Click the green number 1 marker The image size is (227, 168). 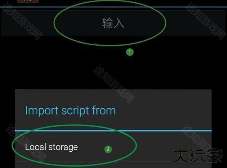tap(130, 52)
